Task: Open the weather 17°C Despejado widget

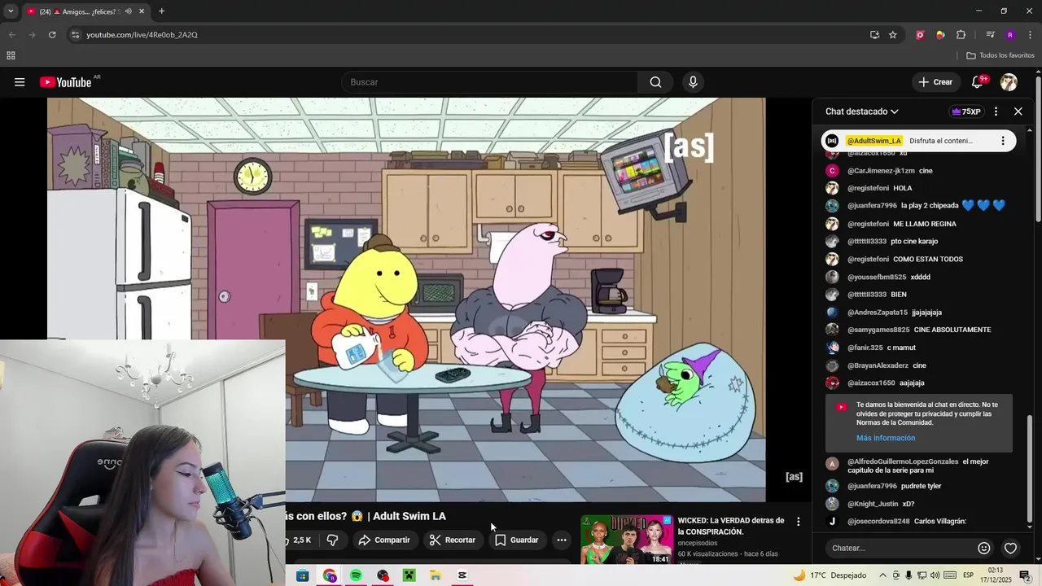Action: pos(830,575)
